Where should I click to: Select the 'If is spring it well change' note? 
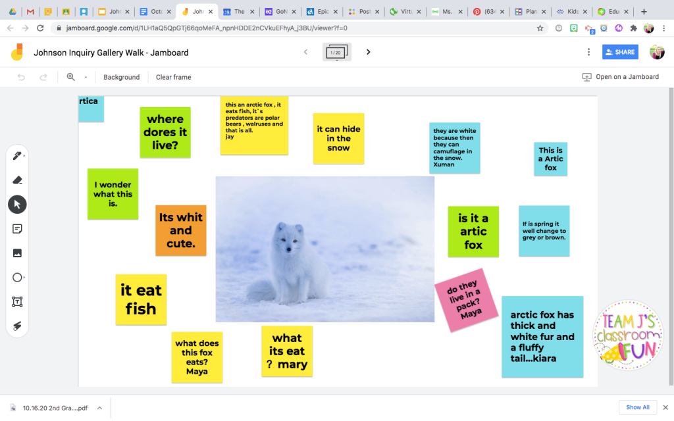click(544, 231)
